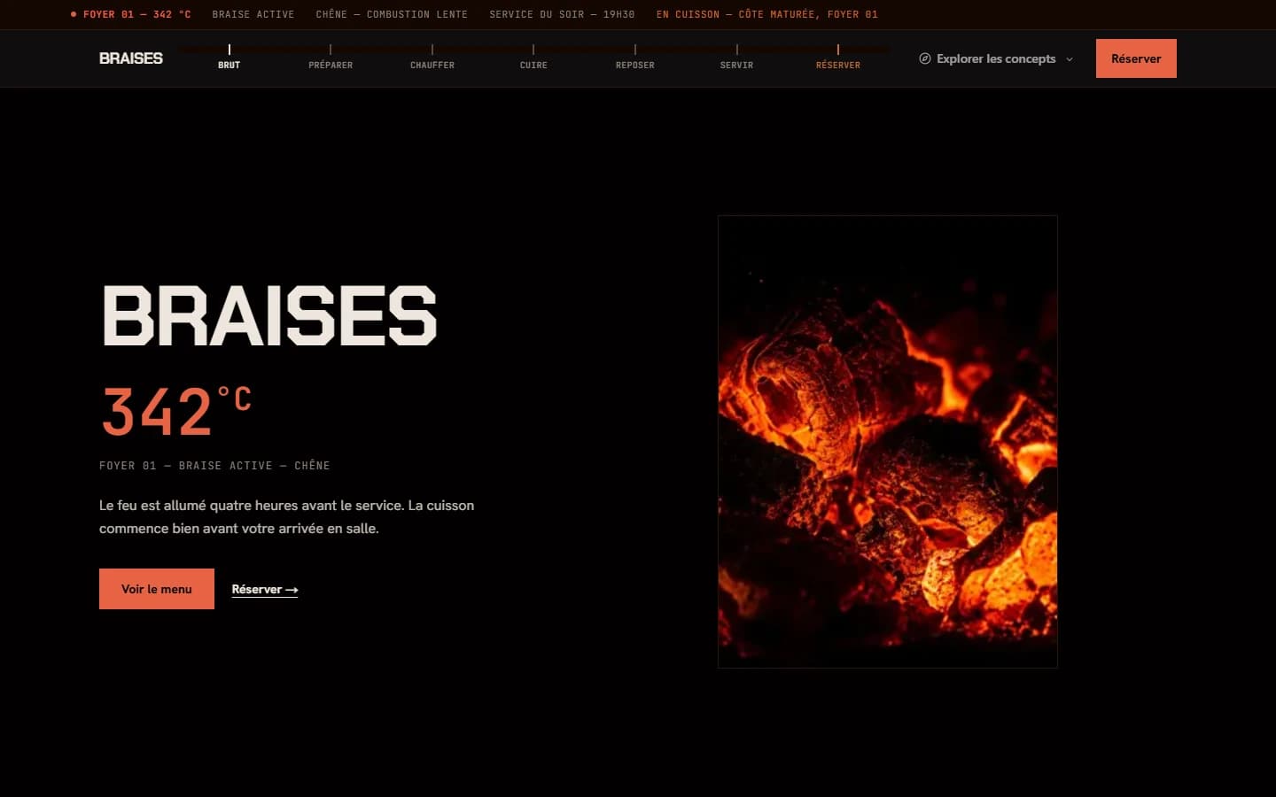Screen dimensions: 1276x797
Task: Select the BRUT step in navigation
Action: click(229, 58)
